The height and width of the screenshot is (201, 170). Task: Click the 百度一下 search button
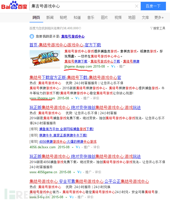pos(153,6)
